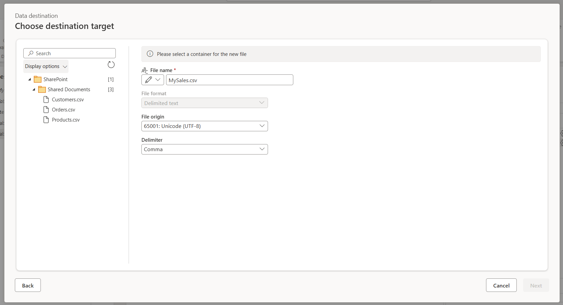Open the dropdown arrow beside the pencil icon
Image resolution: width=563 pixels, height=305 pixels.
(158, 80)
